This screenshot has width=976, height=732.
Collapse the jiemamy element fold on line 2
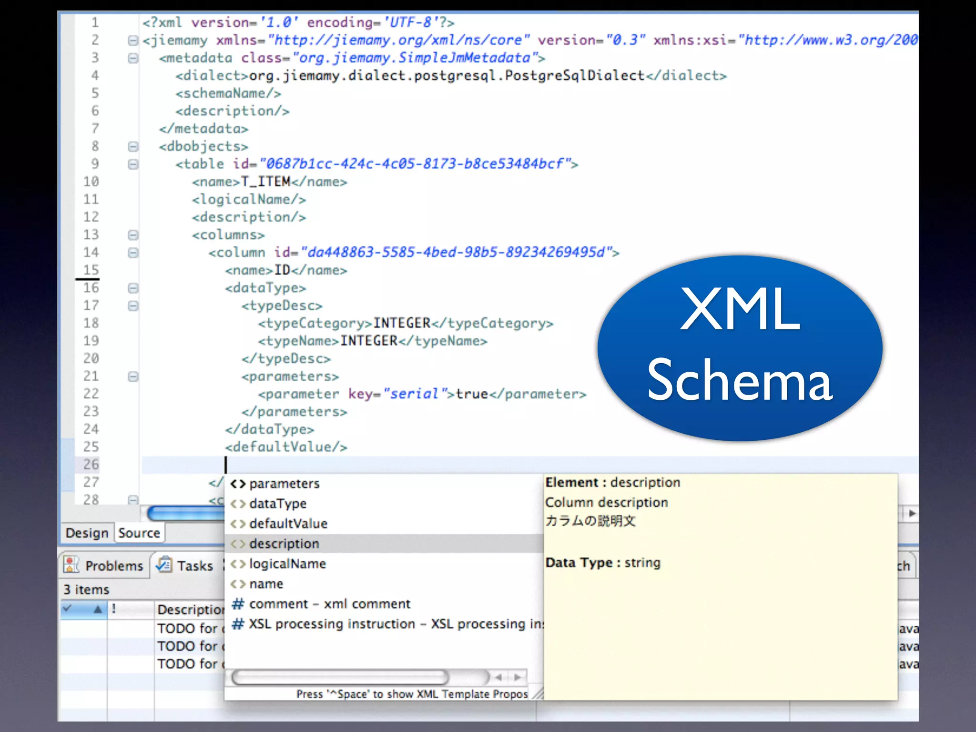133,41
